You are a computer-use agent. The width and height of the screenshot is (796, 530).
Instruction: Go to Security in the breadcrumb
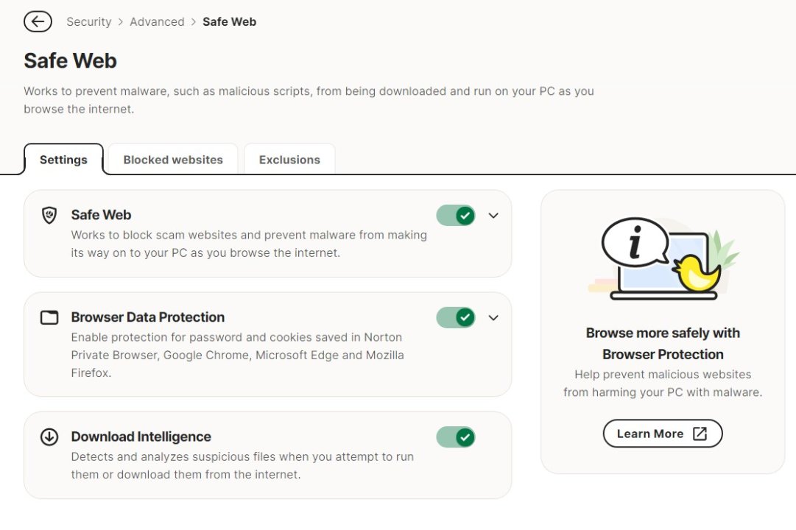point(88,22)
